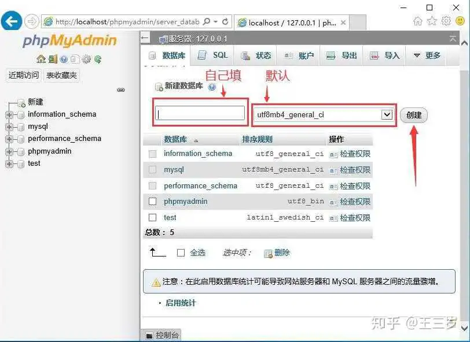
Task: Click disabled checkbox in information_schema row
Action: point(153,154)
